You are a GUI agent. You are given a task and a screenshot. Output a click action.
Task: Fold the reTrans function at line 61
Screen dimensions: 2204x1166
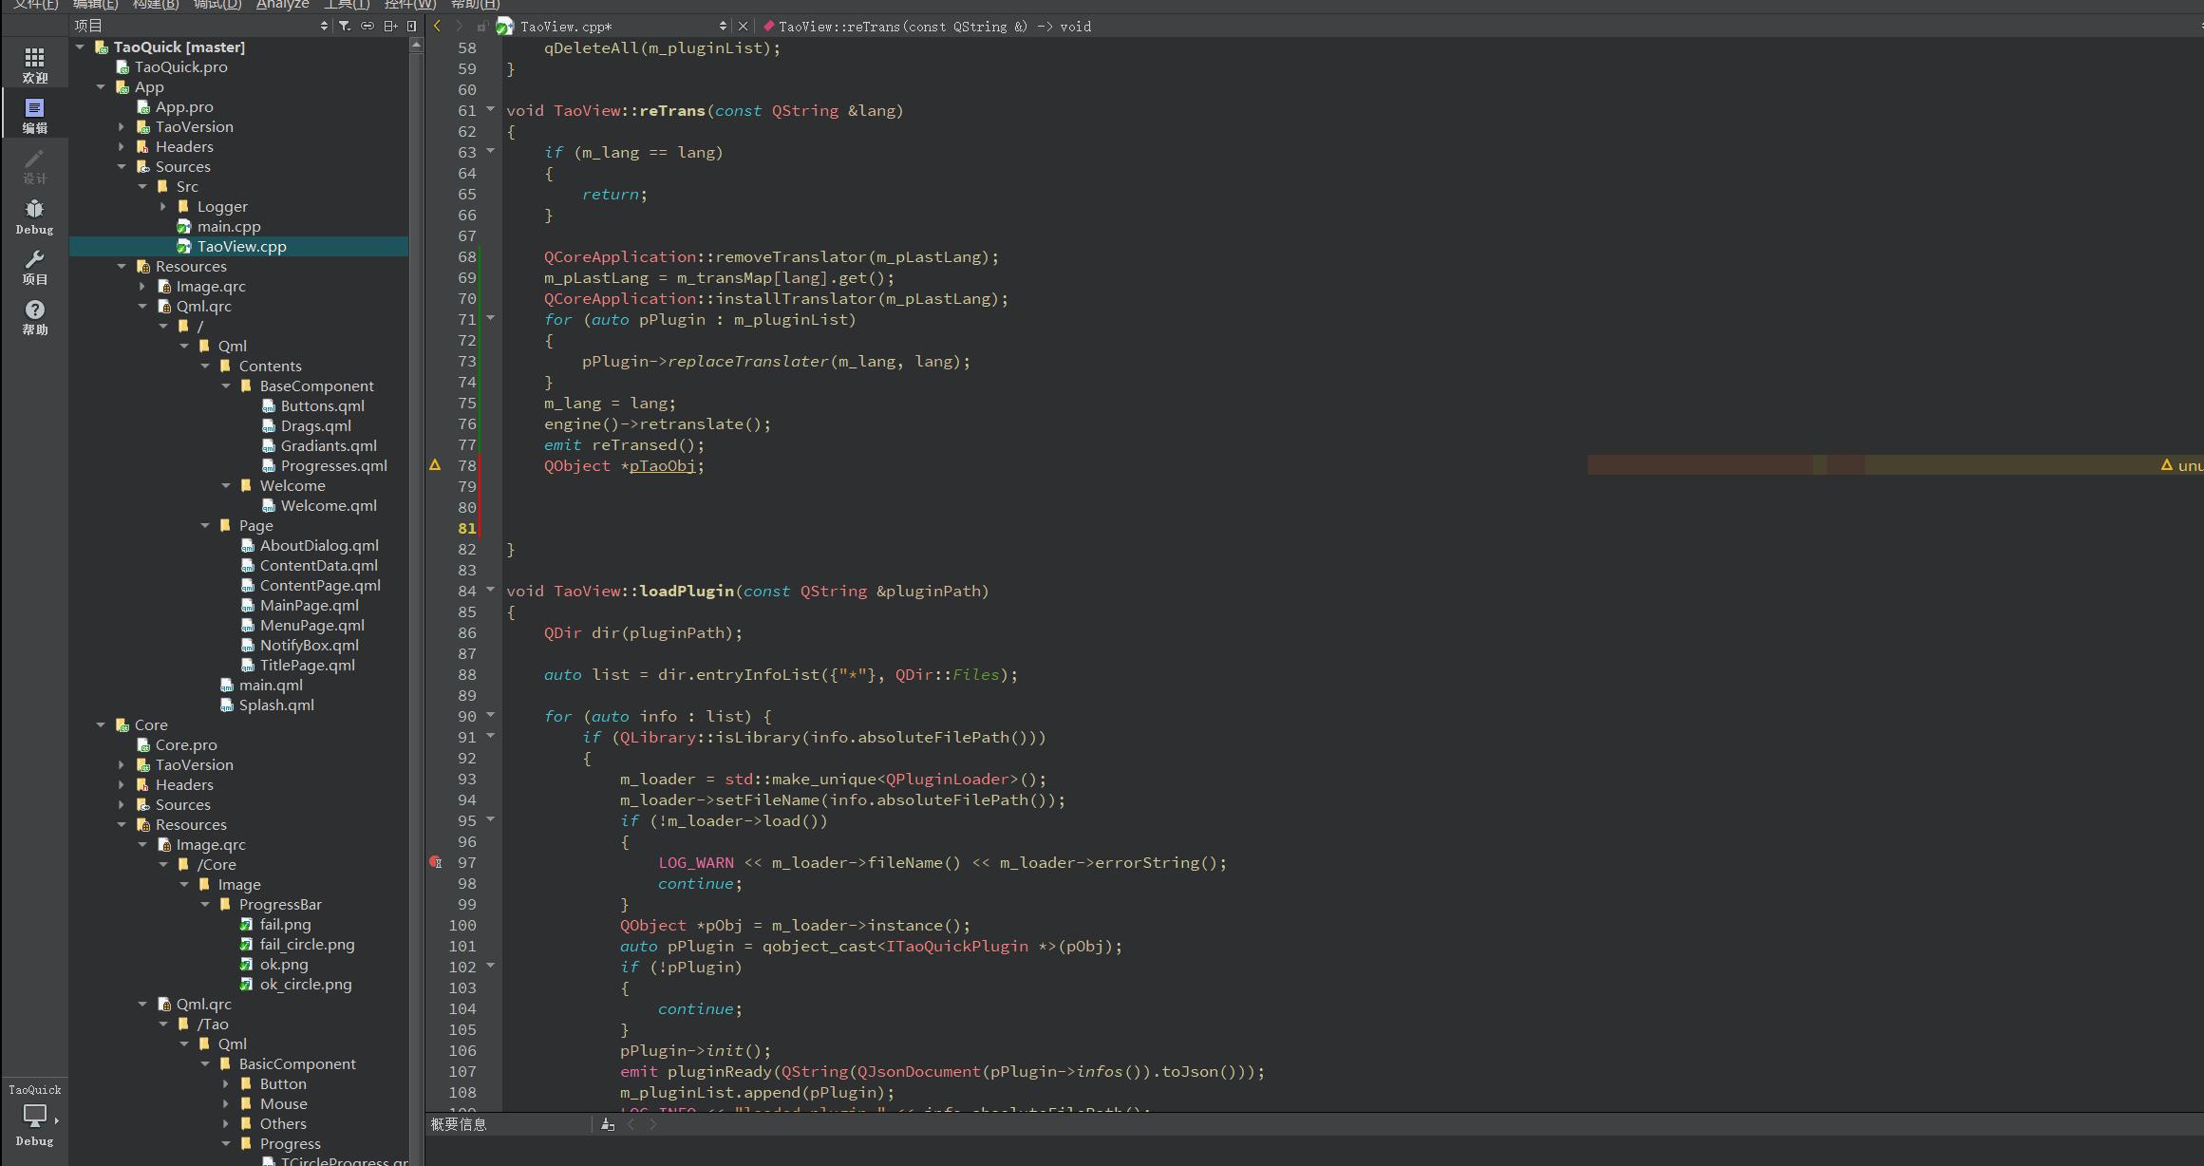[491, 109]
